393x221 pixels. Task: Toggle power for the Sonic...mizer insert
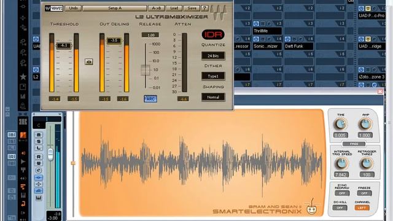(256, 39)
